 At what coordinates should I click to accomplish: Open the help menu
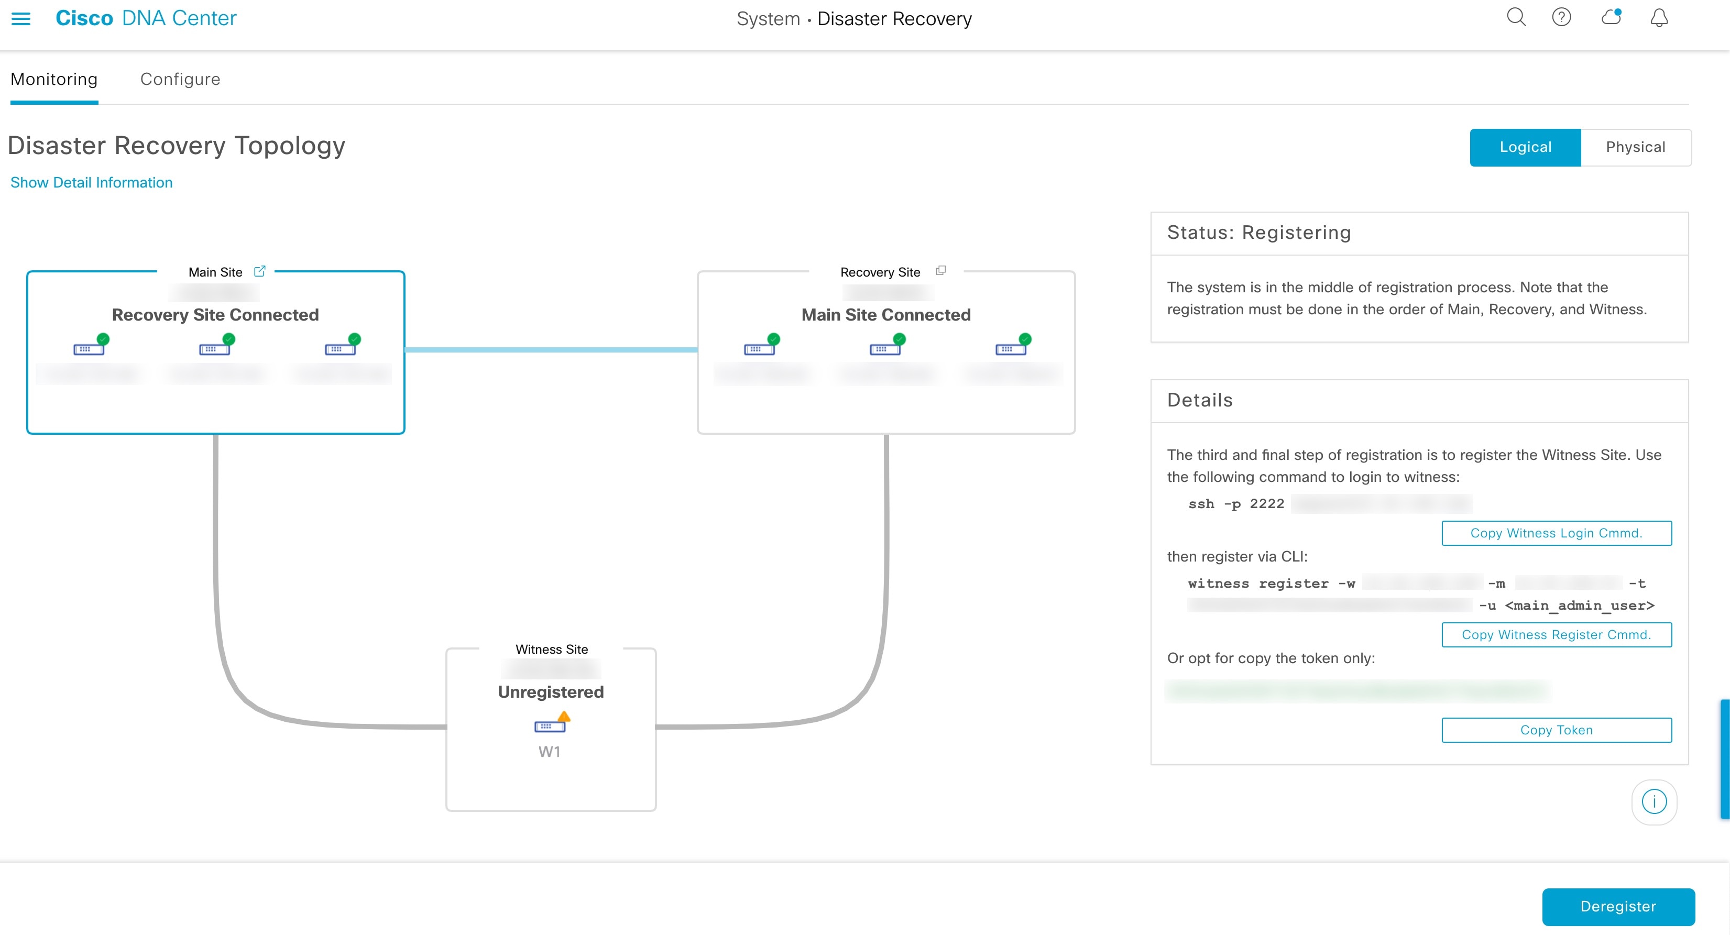[1562, 17]
